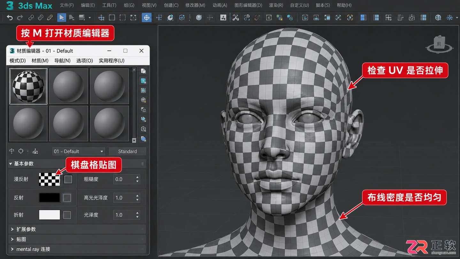Toggle the blue two-column viewport layout icon
Viewport: 460px width, 259px height.
coord(363,18)
